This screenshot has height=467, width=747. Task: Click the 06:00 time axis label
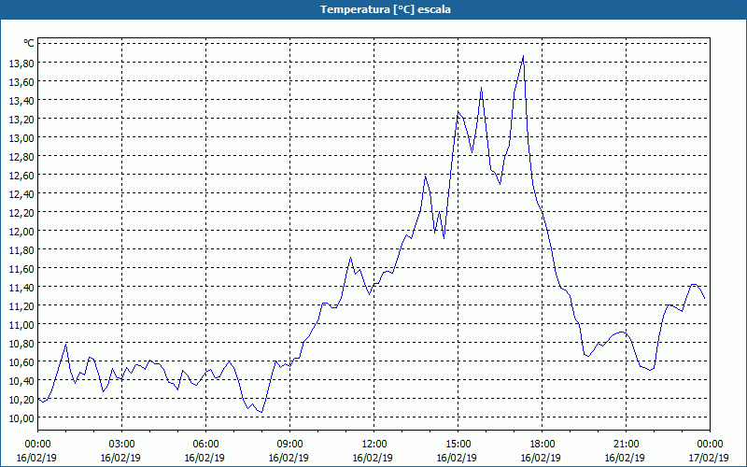pyautogui.click(x=205, y=445)
